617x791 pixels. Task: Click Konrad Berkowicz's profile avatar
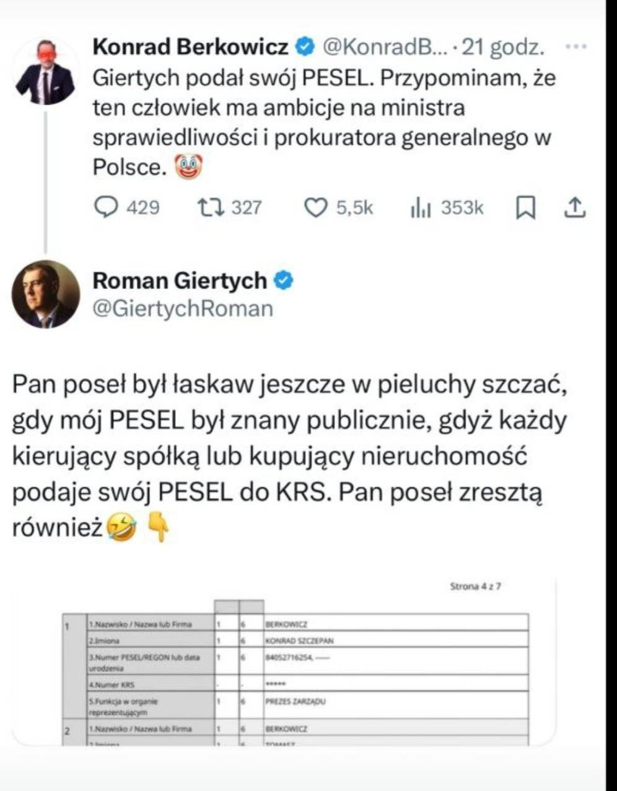click(x=45, y=72)
